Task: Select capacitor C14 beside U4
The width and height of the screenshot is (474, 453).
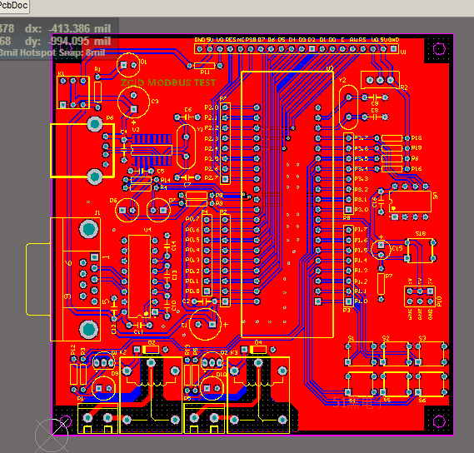Action: (x=167, y=246)
